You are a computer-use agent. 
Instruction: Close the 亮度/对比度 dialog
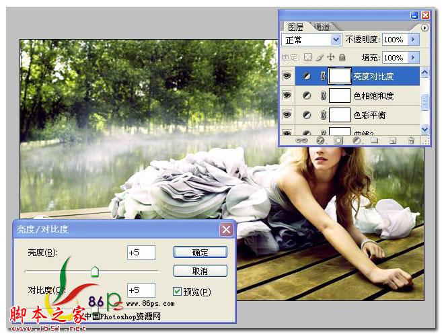(x=226, y=229)
